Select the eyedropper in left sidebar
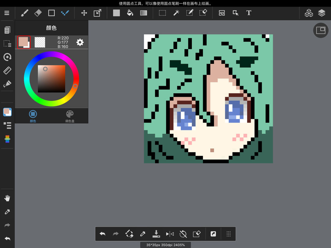The width and height of the screenshot is (331, 248). (x=7, y=212)
